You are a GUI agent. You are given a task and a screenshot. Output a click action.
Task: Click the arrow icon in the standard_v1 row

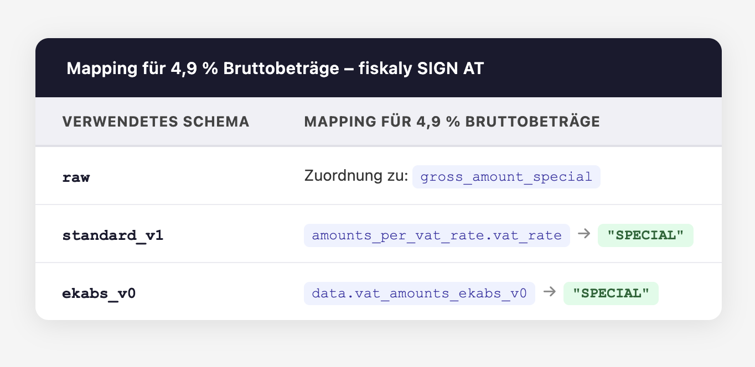click(x=583, y=234)
